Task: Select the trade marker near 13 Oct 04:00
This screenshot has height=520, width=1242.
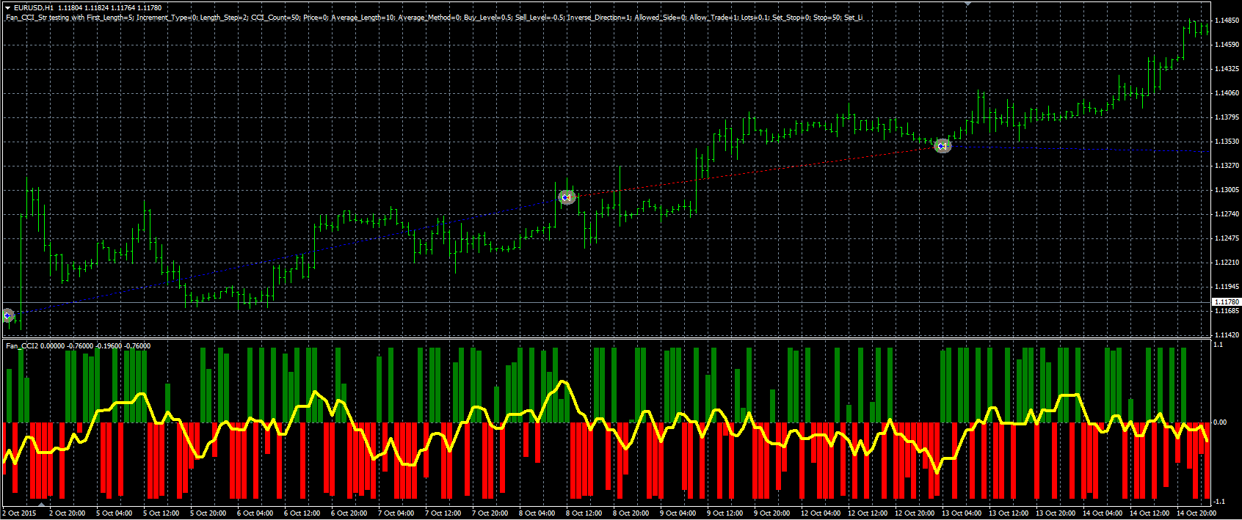Action: pos(943,146)
